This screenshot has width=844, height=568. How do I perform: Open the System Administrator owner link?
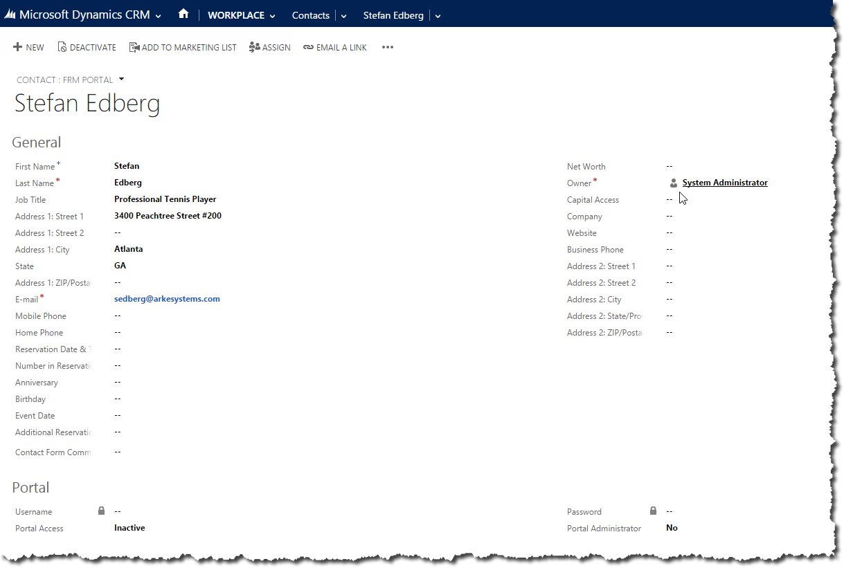coord(725,183)
